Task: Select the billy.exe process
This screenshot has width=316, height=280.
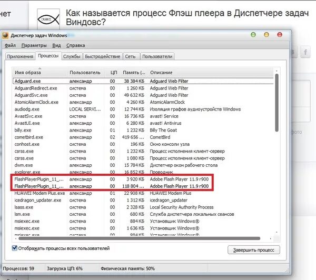Action: pos(143,130)
